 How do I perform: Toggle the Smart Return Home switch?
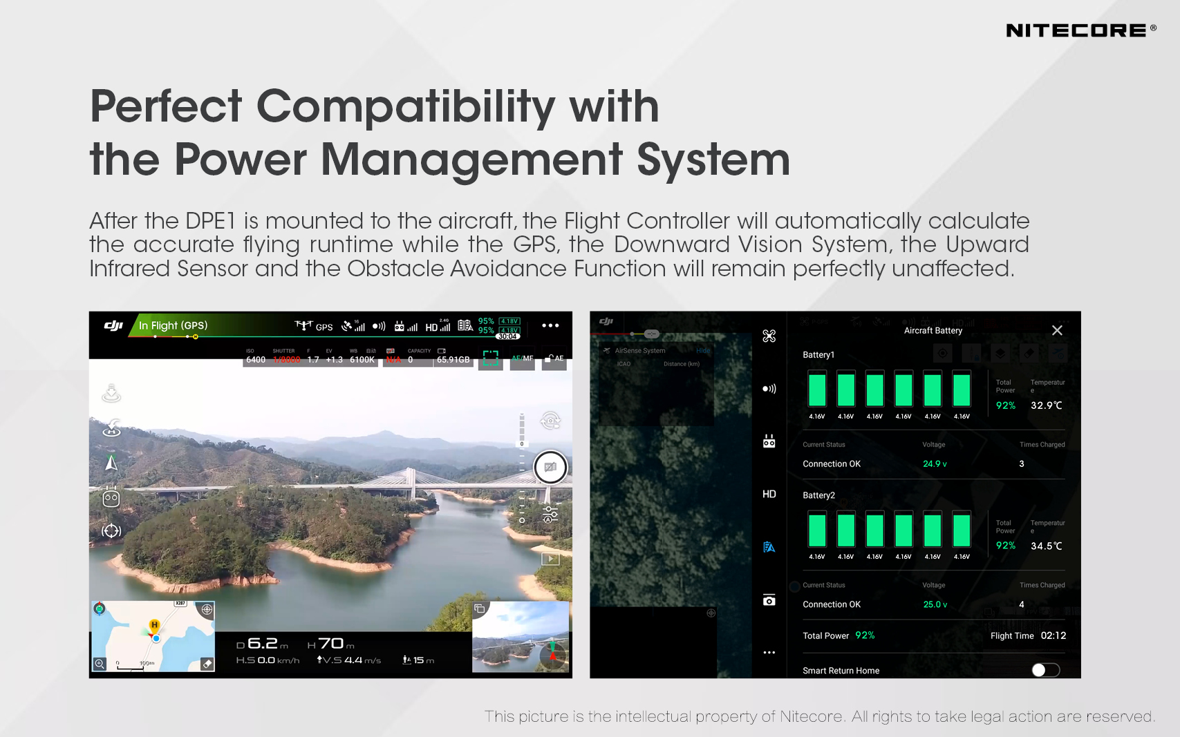1045,670
